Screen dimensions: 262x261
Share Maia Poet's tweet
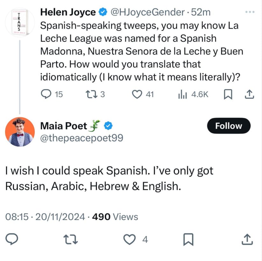(x=247, y=239)
